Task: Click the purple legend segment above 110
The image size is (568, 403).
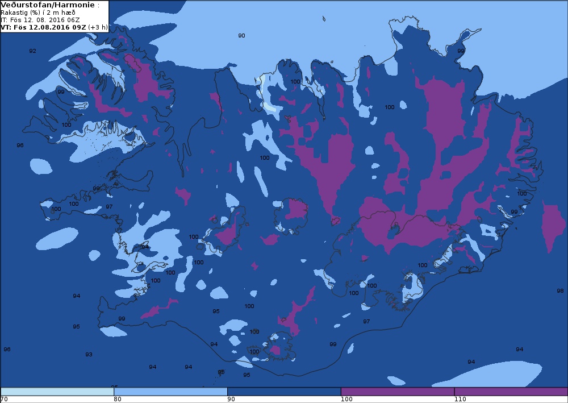Action: click(x=511, y=392)
